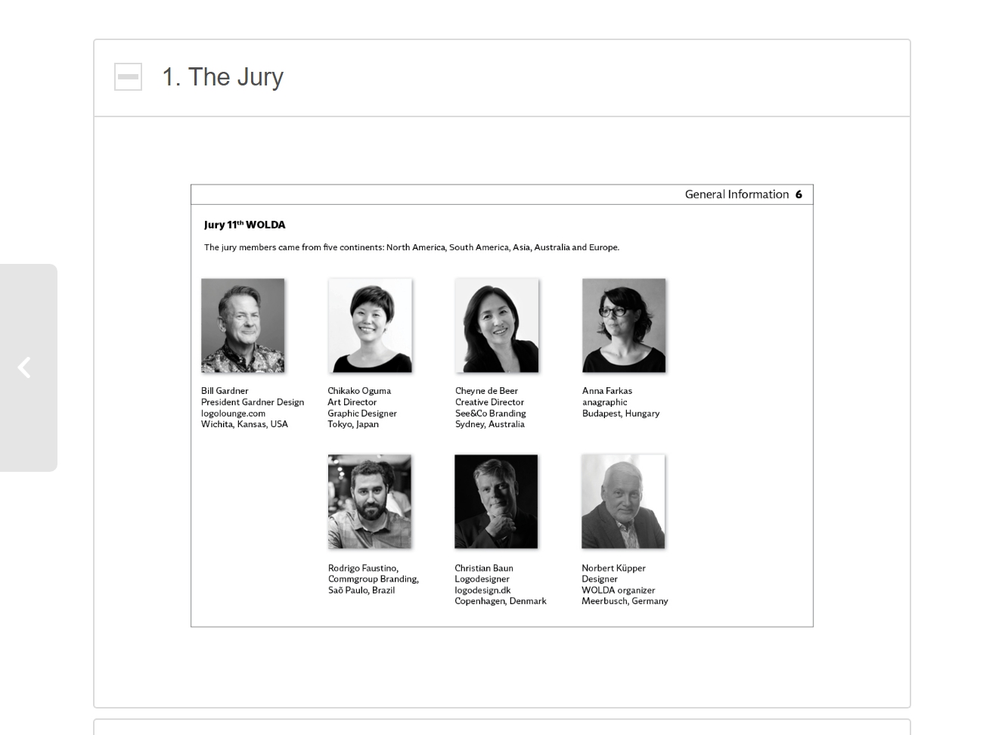The image size is (1005, 735).
Task: Select Rodrigo Faustino's portrait photo
Action: (370, 501)
